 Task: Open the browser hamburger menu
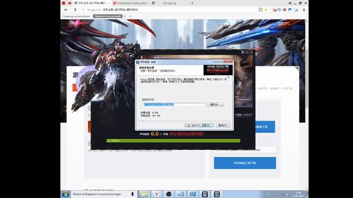tap(290, 3)
